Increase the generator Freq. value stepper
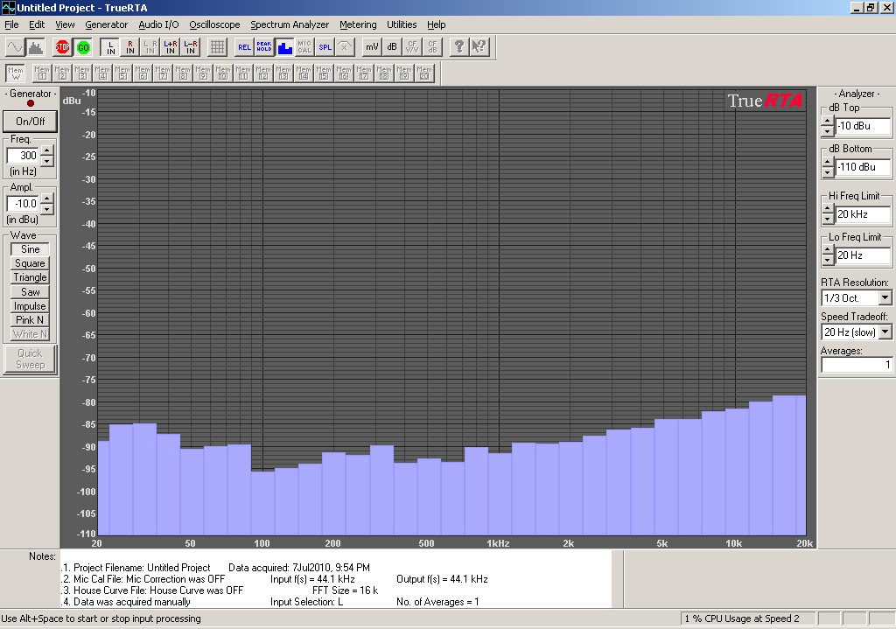Viewport: 896px width, 629px height. (x=47, y=150)
